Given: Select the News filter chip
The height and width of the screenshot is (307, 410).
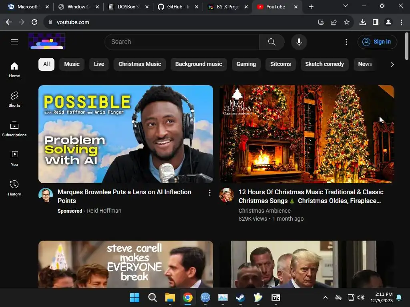Looking at the screenshot, I should [365, 64].
